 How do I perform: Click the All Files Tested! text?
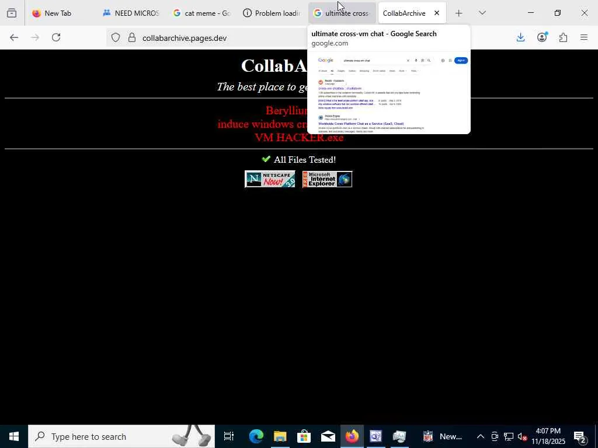click(305, 160)
